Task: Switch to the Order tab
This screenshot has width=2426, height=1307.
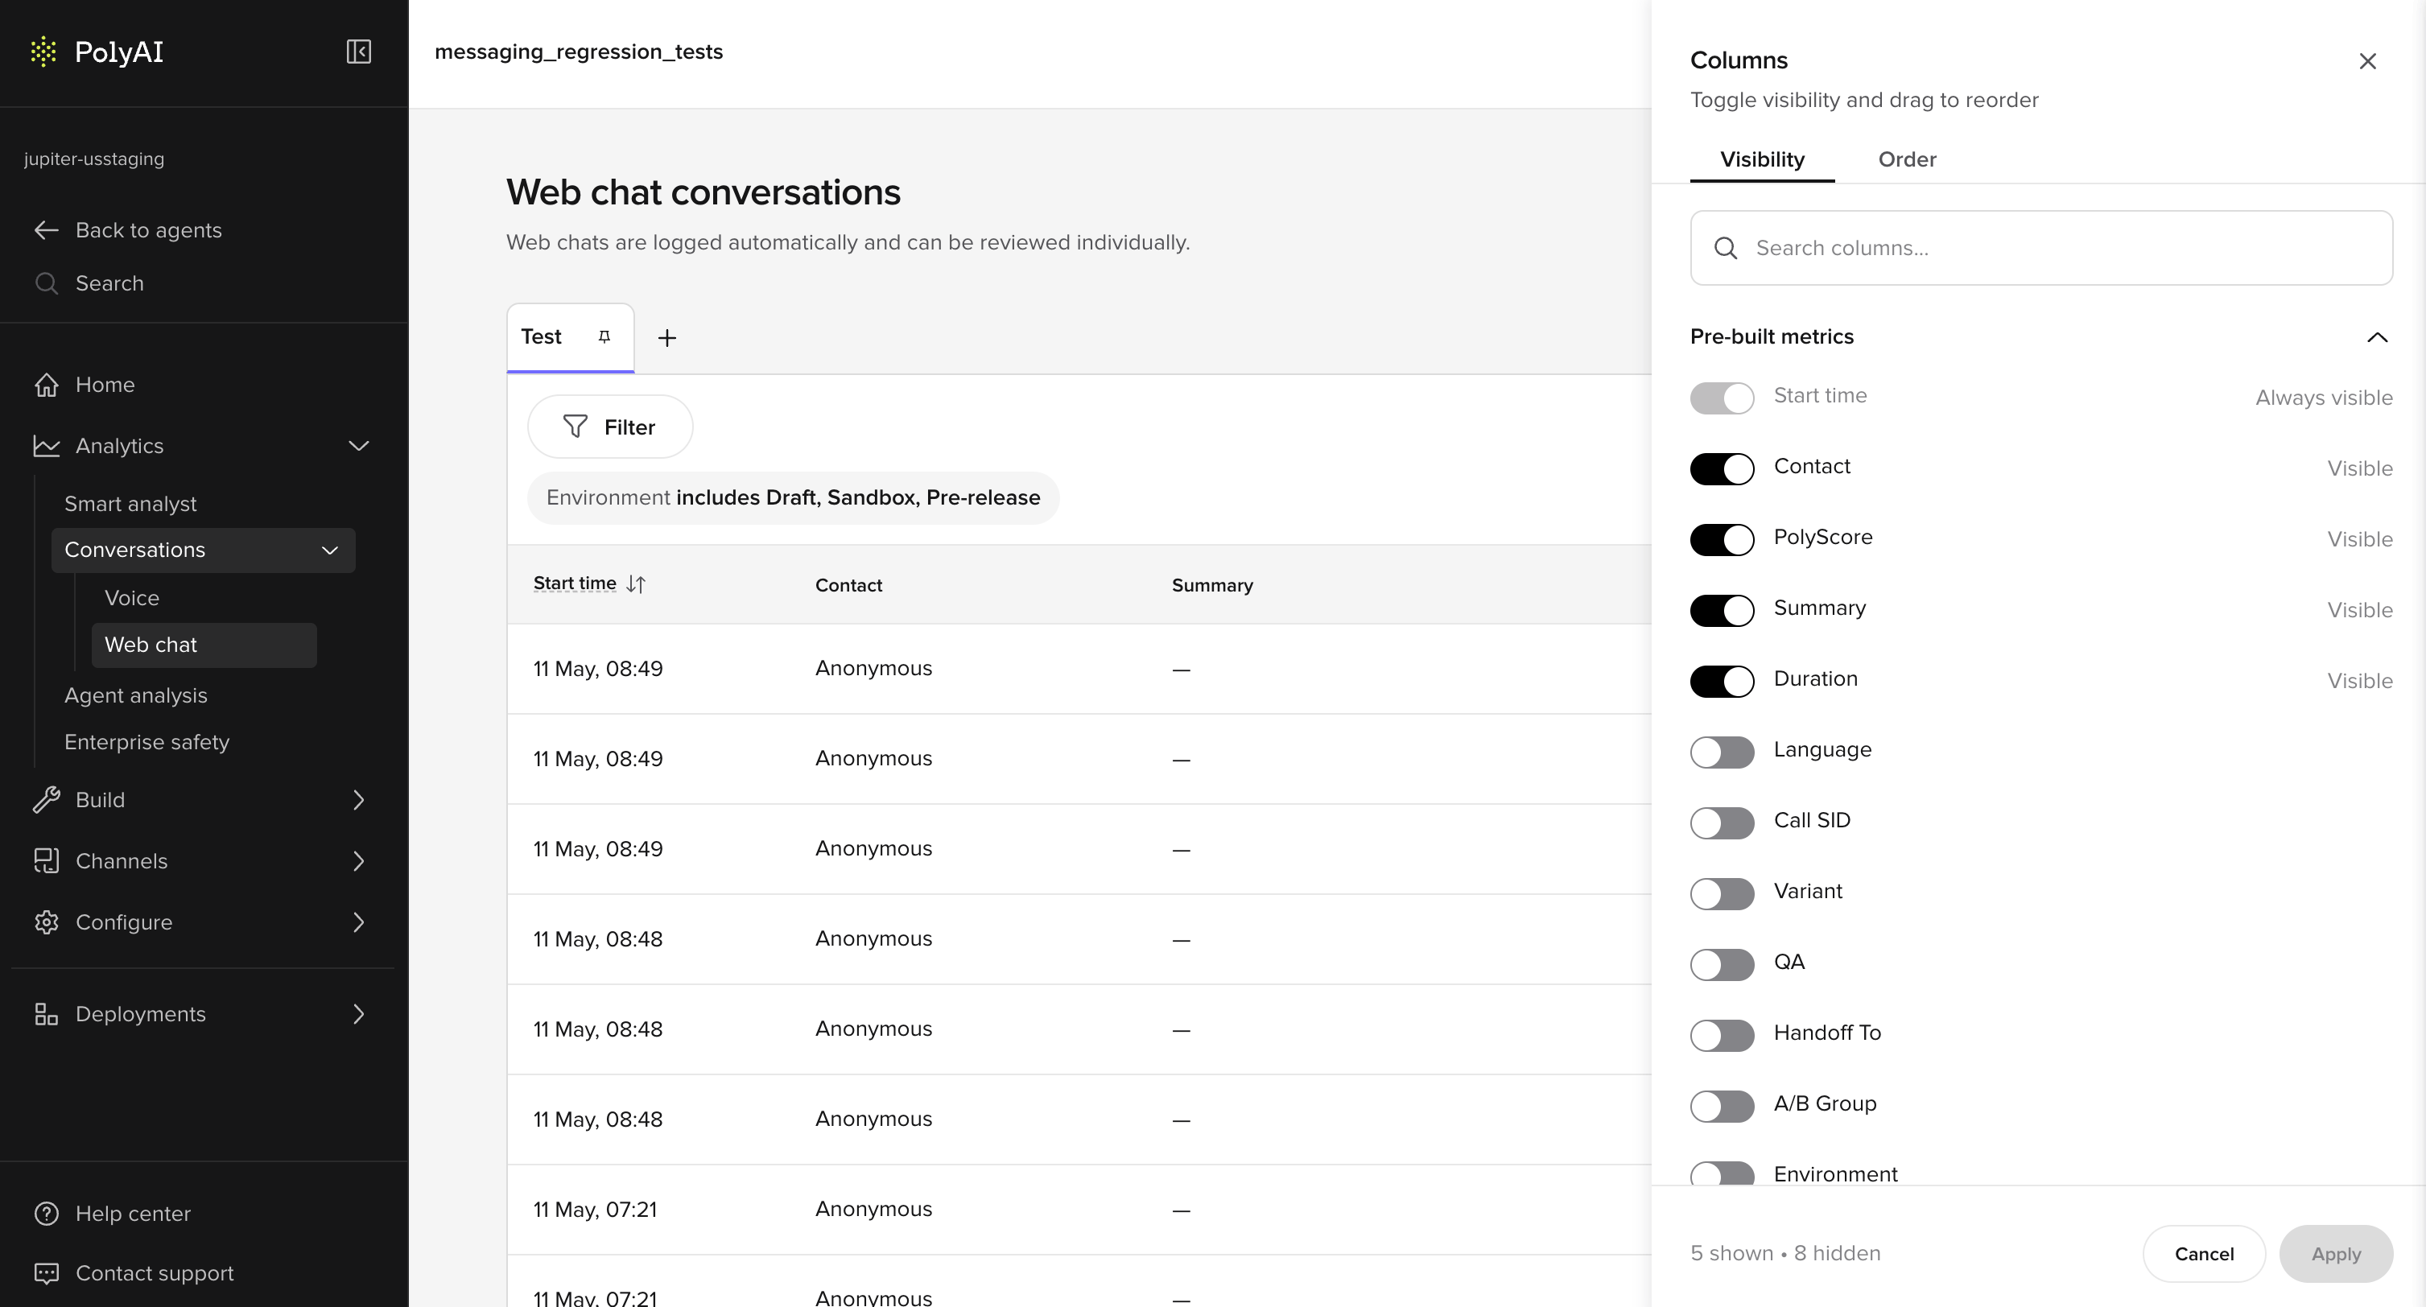Action: coord(1907,159)
